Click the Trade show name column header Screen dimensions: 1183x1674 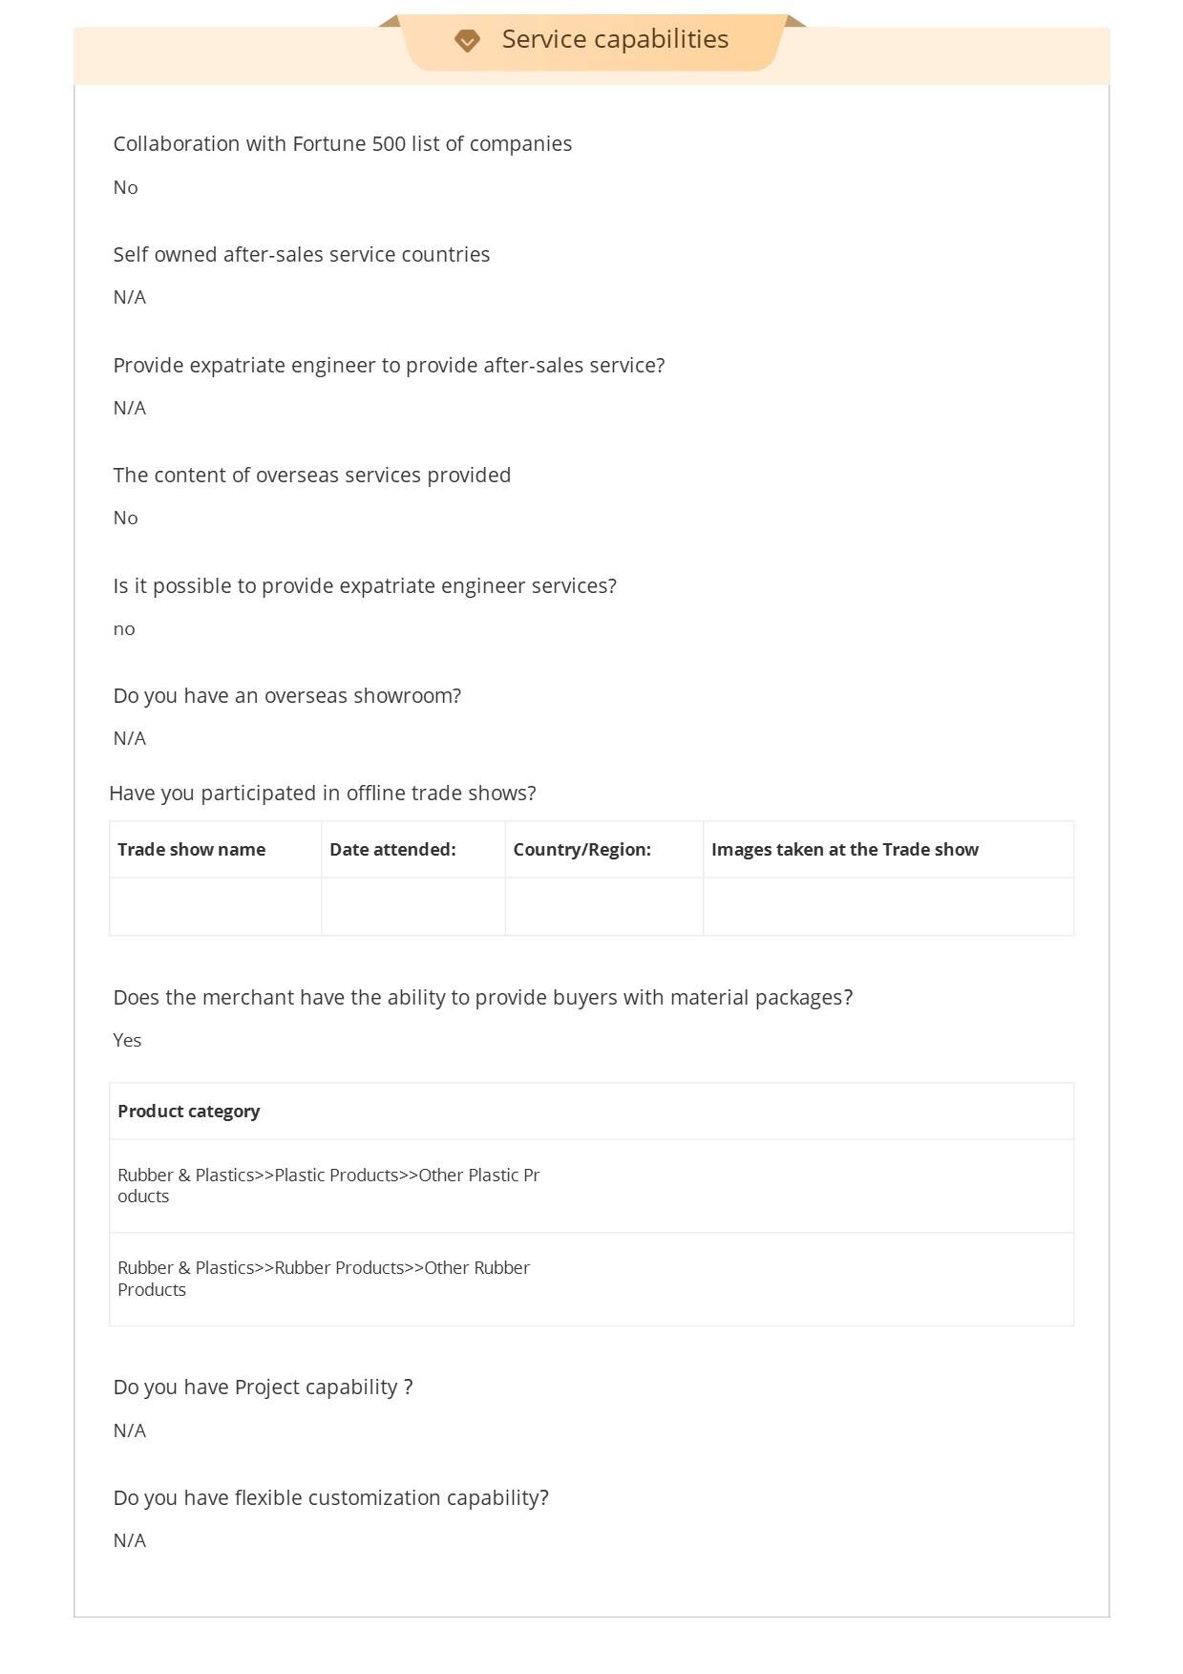(191, 850)
